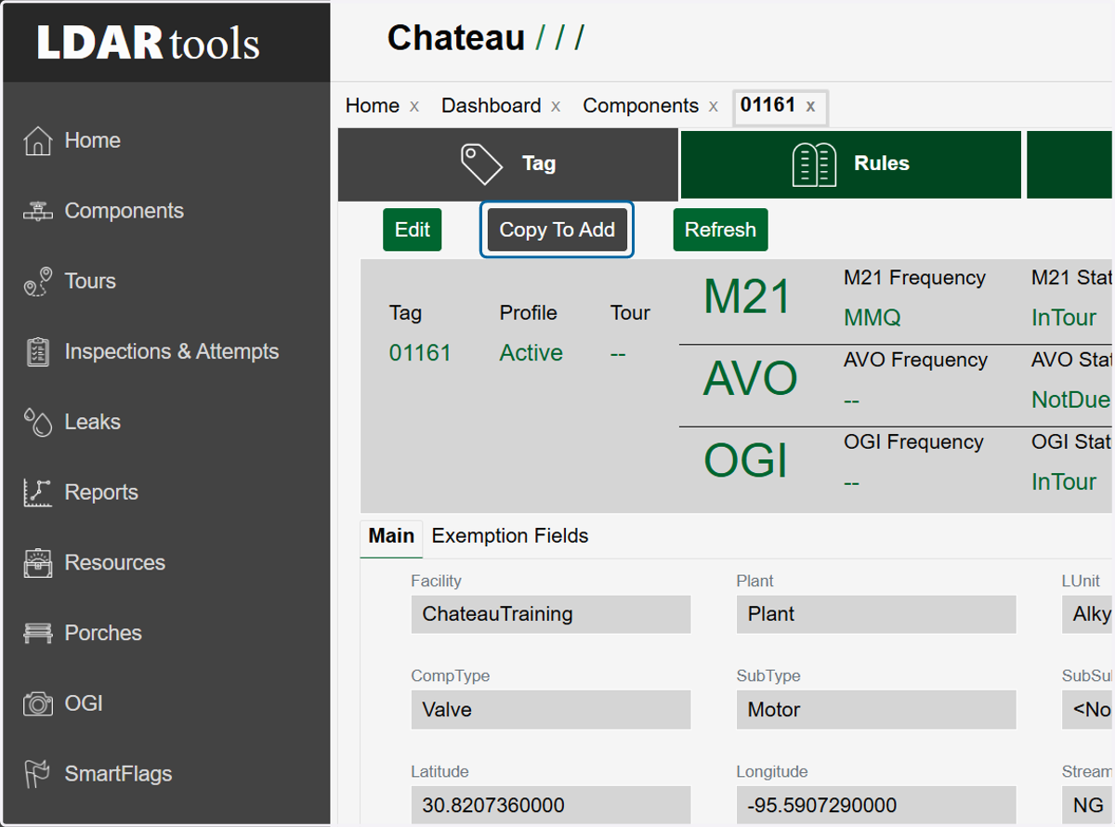
Task: Go to Tours in the sidebar
Action: click(90, 282)
